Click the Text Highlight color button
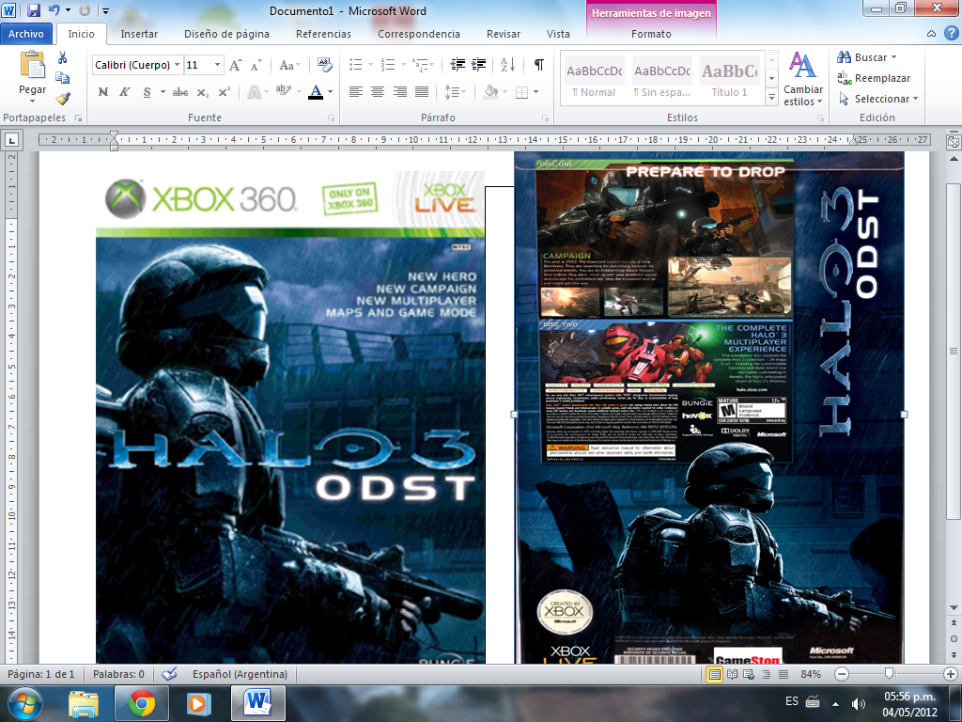 283,92
